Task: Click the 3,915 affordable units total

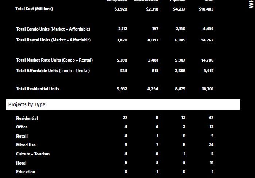Action: (x=208, y=71)
